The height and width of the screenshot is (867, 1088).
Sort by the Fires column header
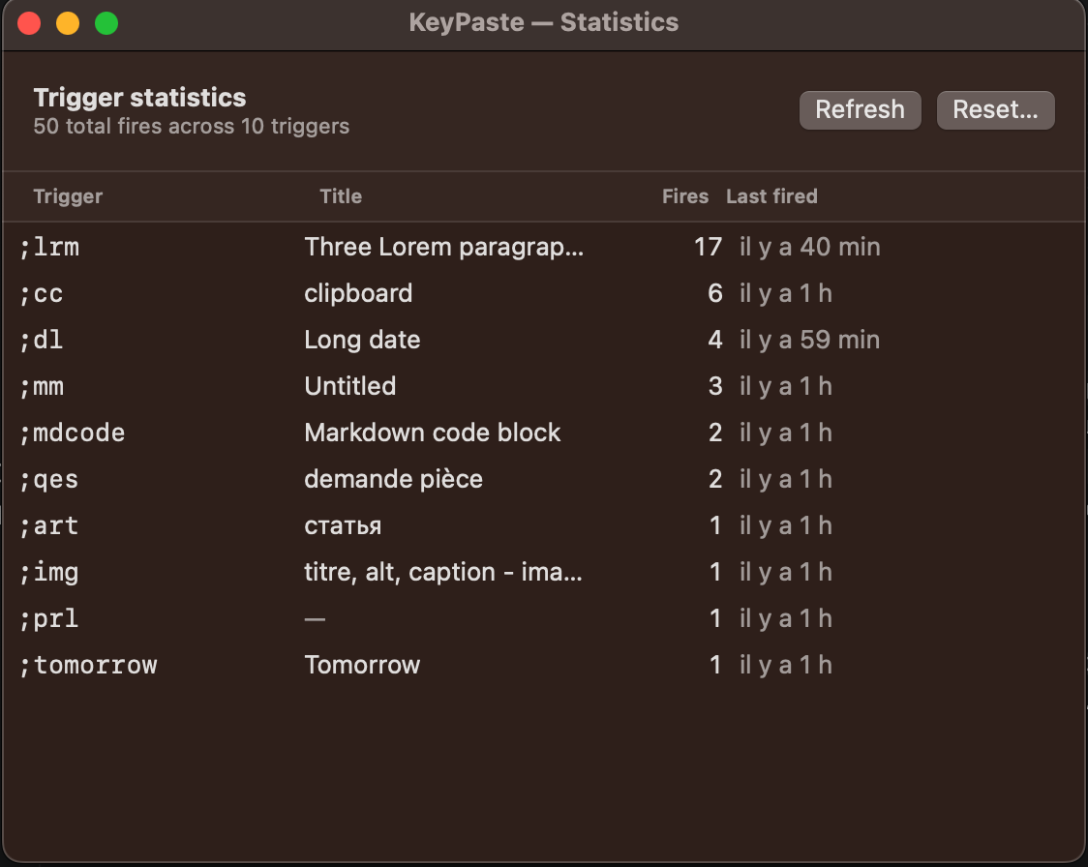685,196
